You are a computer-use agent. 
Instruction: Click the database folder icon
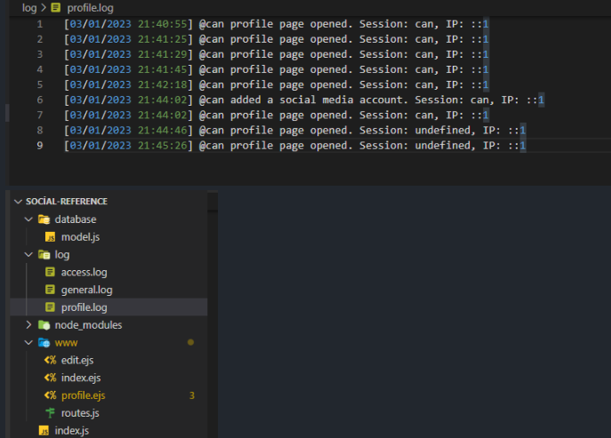click(44, 219)
